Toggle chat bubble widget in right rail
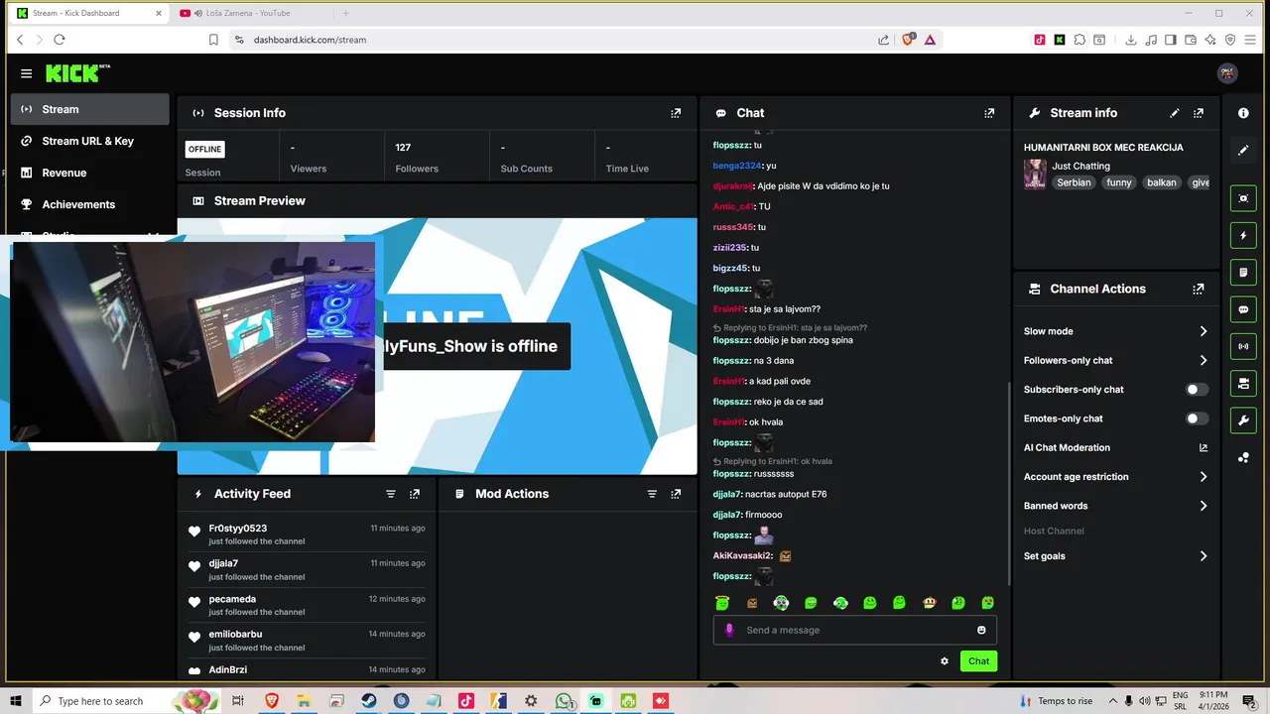 click(x=1243, y=309)
